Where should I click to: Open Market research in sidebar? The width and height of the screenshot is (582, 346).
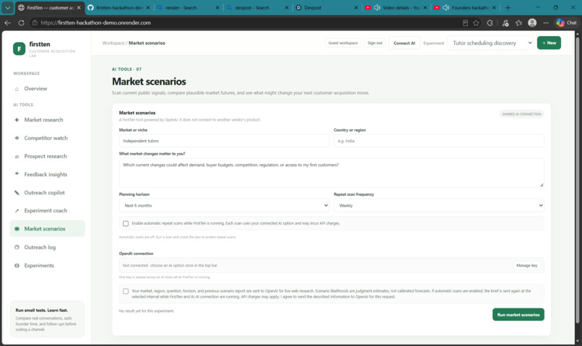click(x=47, y=120)
